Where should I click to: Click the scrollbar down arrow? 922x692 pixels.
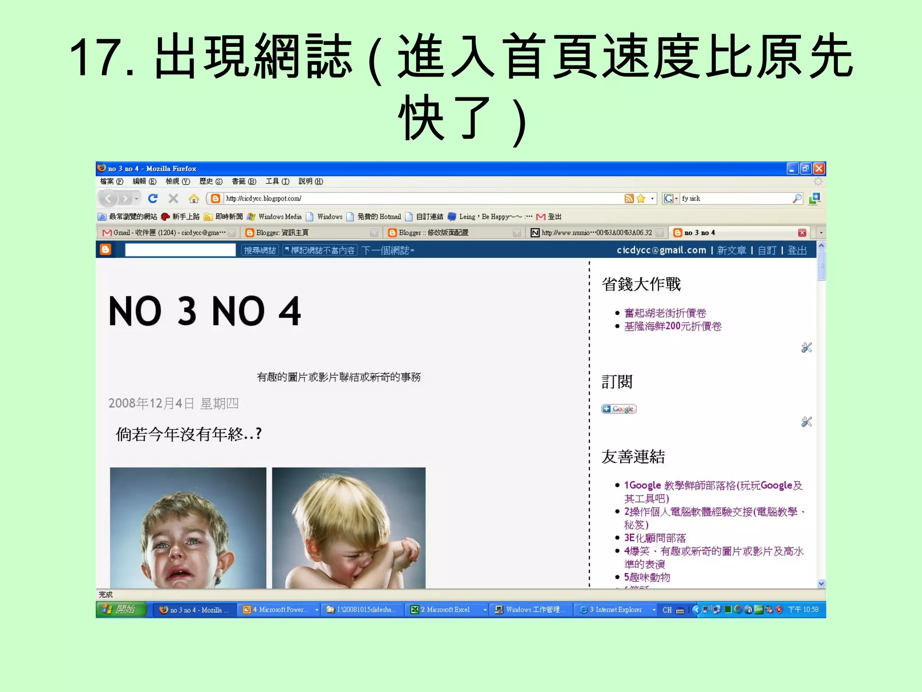click(x=821, y=583)
